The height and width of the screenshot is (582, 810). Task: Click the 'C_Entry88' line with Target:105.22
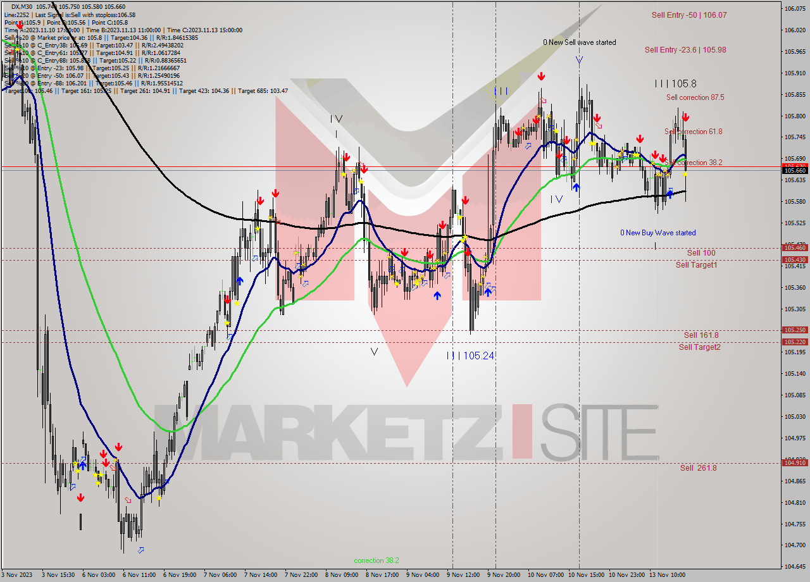95,60
